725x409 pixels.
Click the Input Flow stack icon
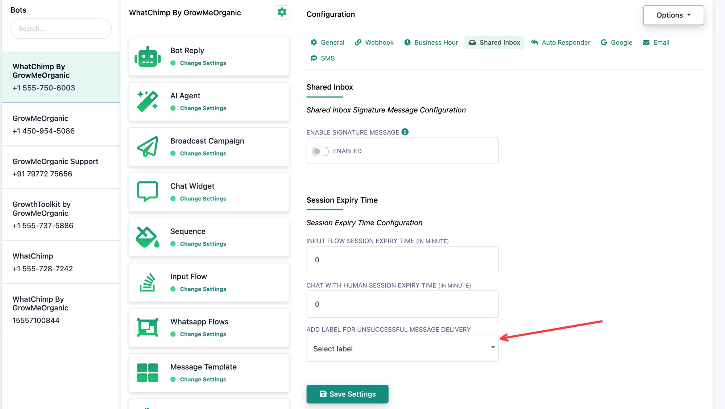[x=148, y=282]
